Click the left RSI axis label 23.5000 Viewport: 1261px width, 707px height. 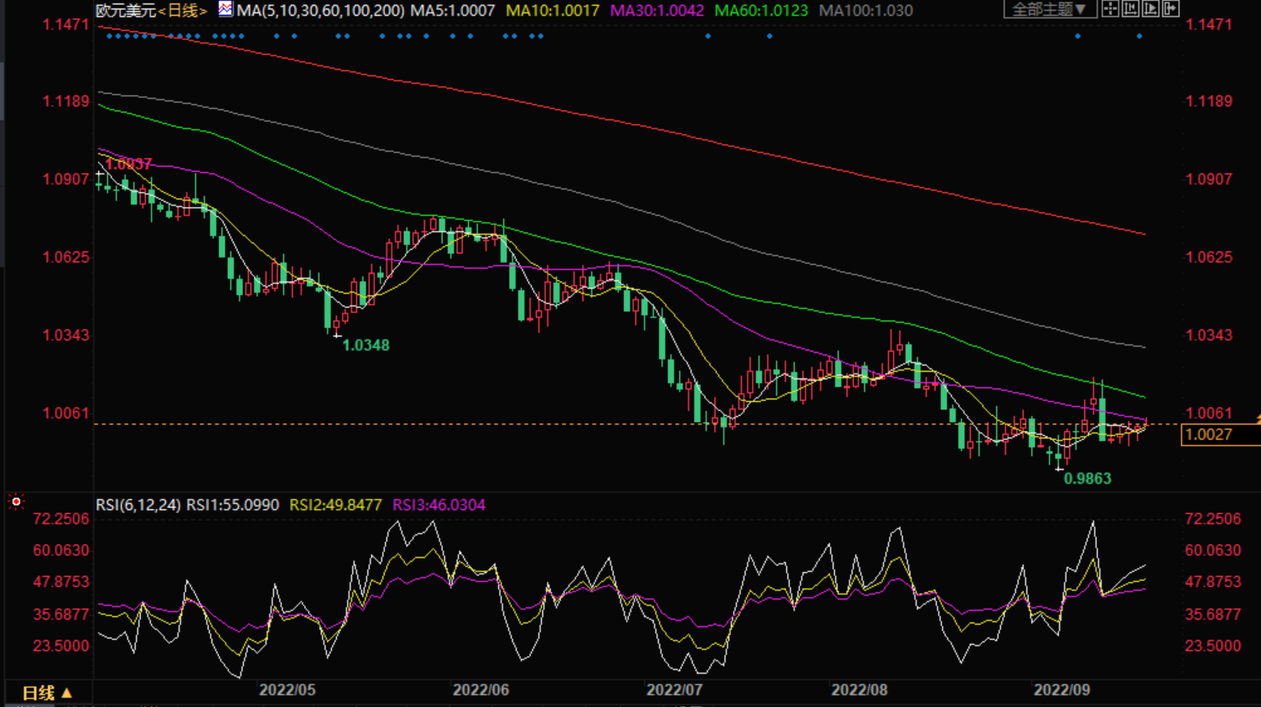[x=60, y=646]
